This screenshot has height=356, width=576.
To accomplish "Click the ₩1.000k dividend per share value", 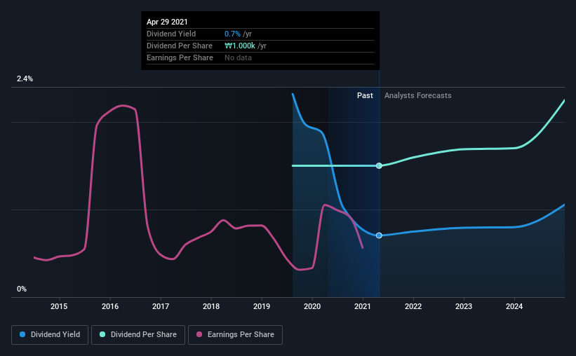I will [x=240, y=46].
